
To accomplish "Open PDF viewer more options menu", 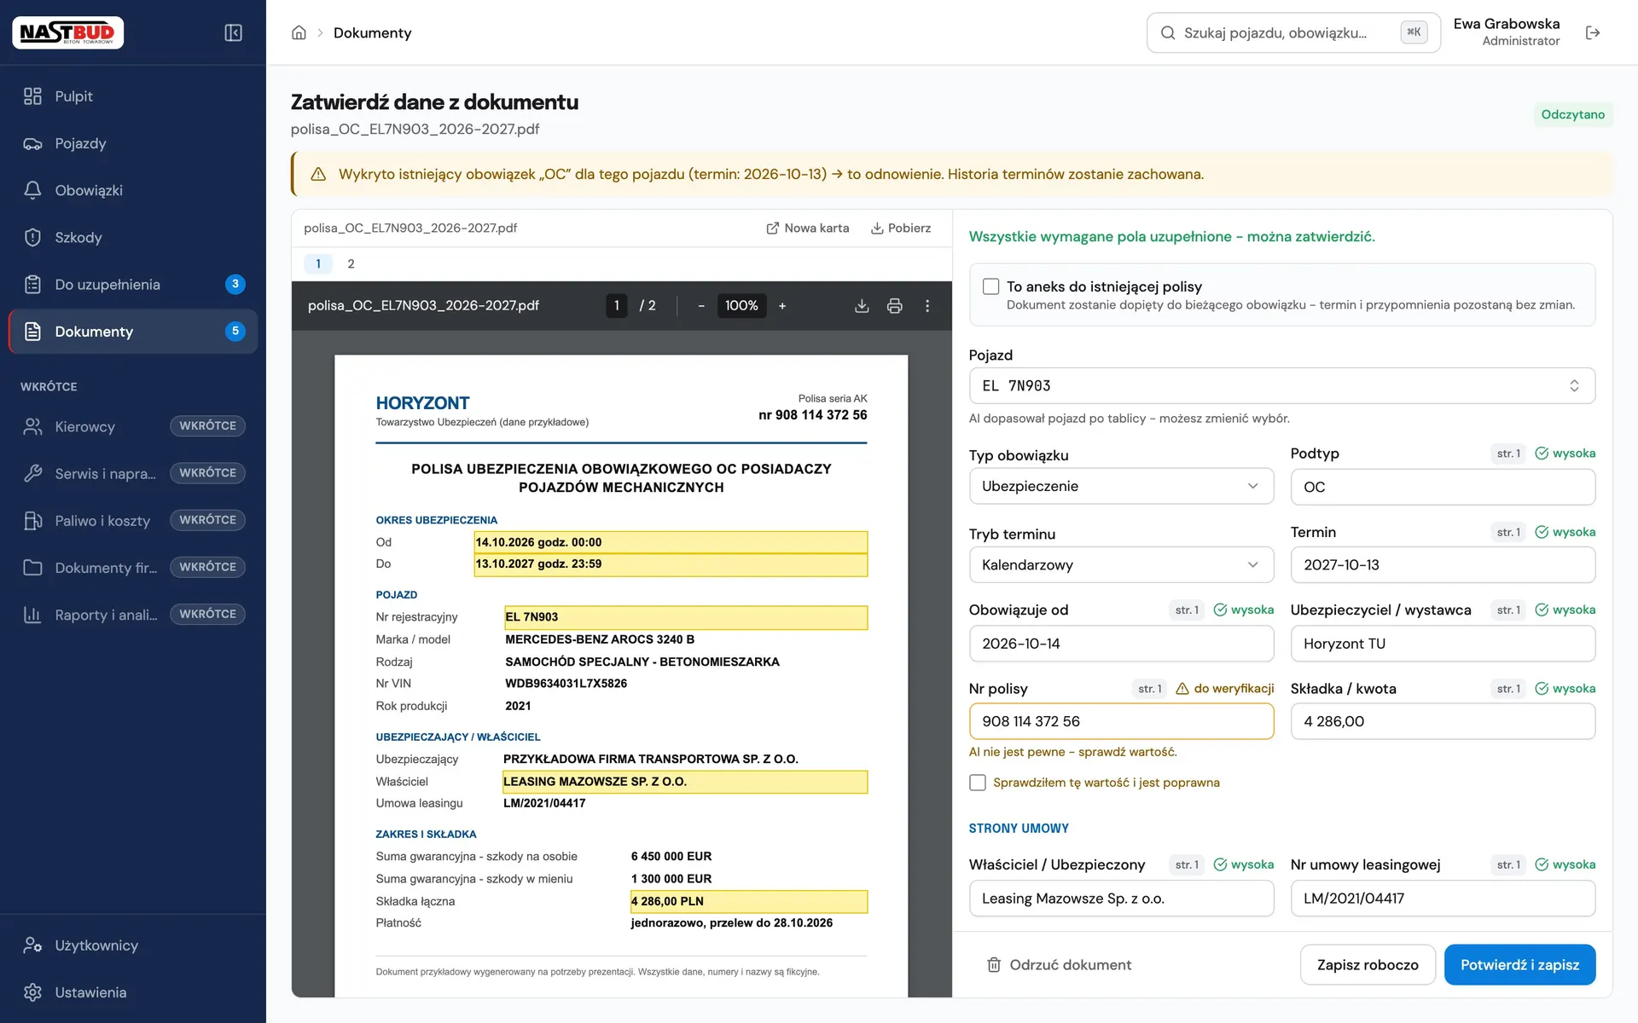I will [927, 305].
